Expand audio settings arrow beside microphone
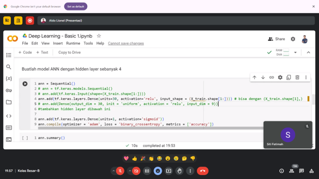The image size is (319, 179). [x=114, y=171]
